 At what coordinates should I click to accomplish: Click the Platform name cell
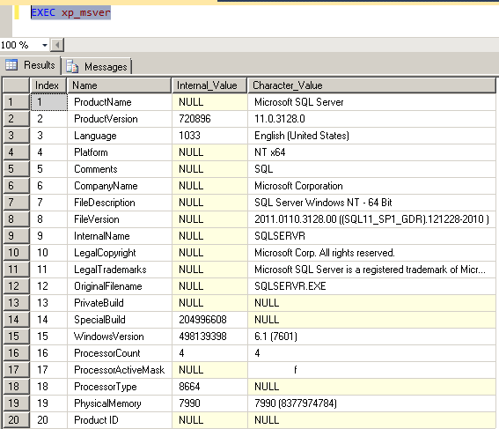tap(120, 152)
